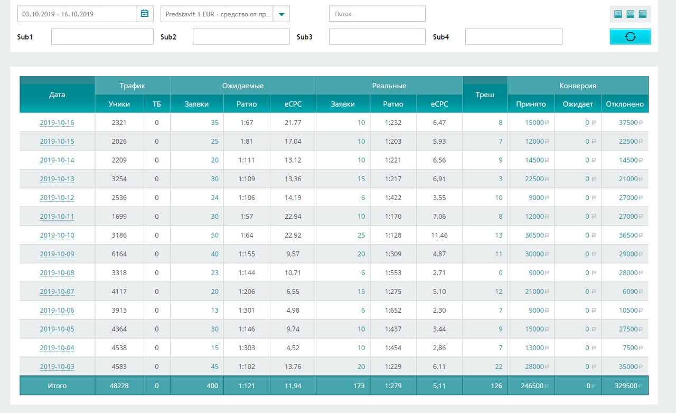The width and height of the screenshot is (676, 413).
Task: Click the ТБ column header
Action: 157,104
